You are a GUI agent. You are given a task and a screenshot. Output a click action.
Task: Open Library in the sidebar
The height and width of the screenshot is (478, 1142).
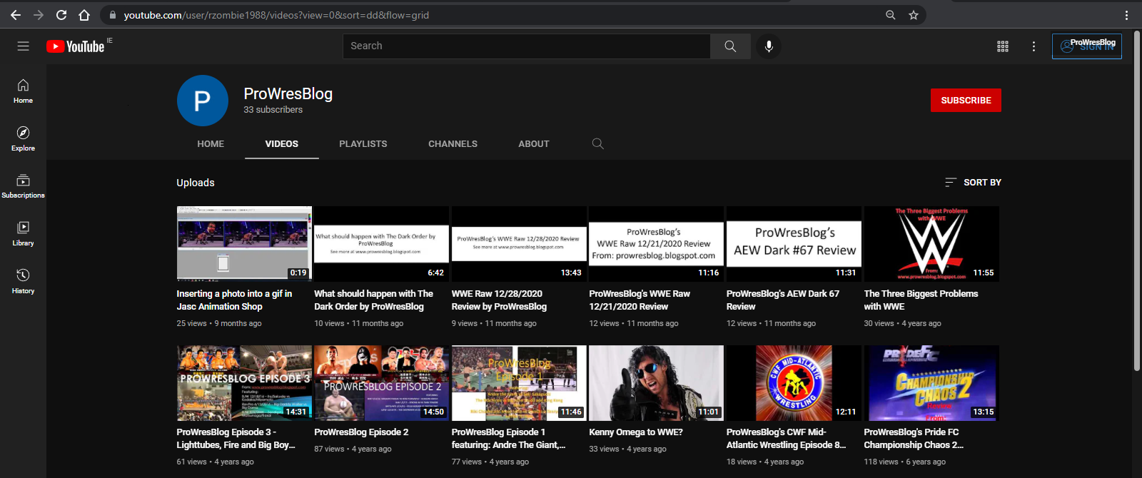(x=23, y=233)
